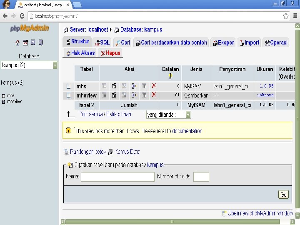
Task: Tick the checkbox for mhs table
Action: pos(68,86)
